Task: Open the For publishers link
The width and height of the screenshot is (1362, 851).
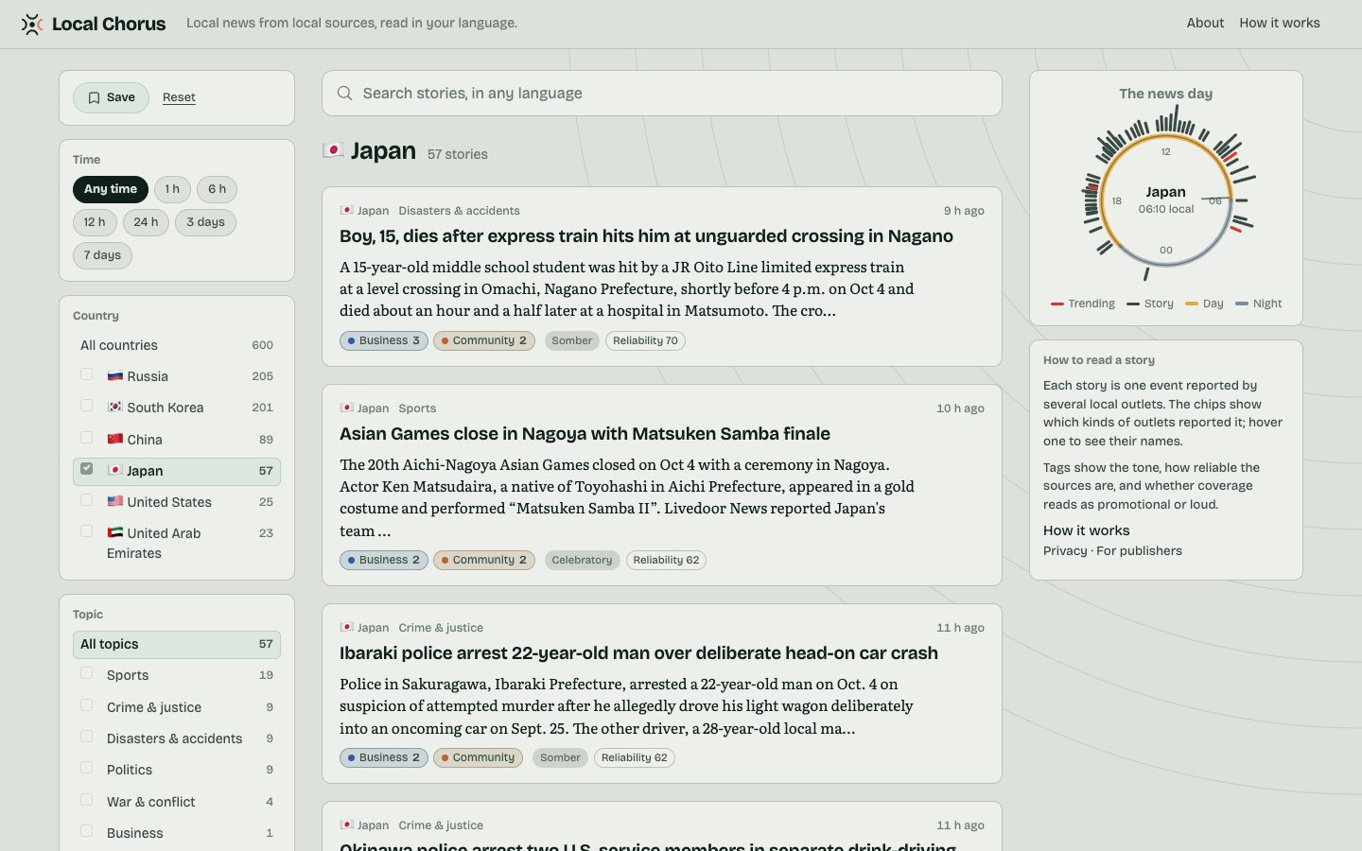Action: 1139,551
